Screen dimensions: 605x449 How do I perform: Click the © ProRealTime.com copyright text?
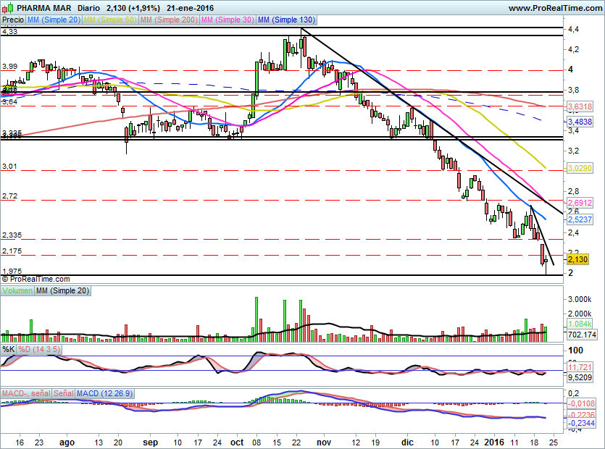(x=36, y=279)
